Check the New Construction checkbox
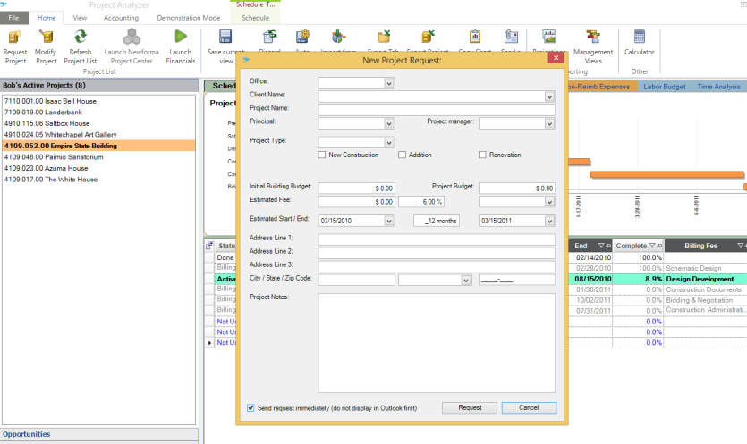Image resolution: width=747 pixels, height=444 pixels. (x=322, y=155)
